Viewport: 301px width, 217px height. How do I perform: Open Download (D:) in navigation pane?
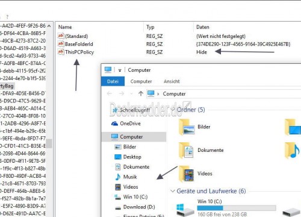[x=139, y=207]
